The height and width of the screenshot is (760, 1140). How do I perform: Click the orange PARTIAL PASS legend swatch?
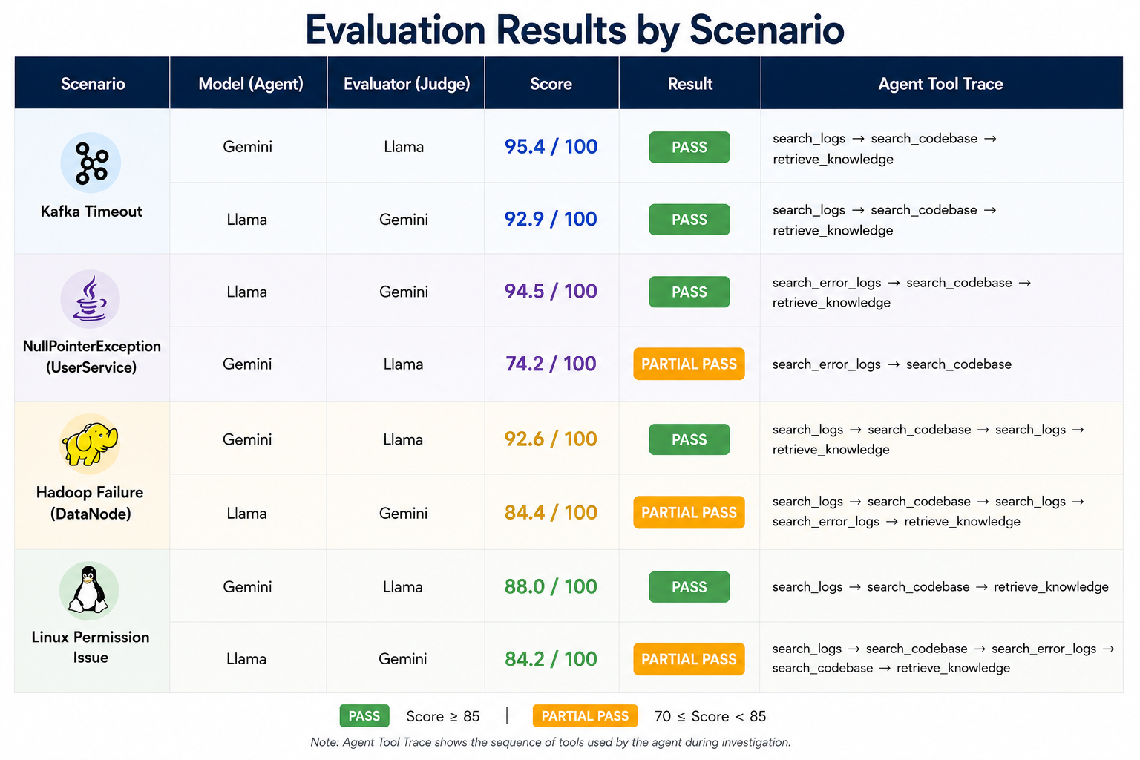pyautogui.click(x=585, y=716)
